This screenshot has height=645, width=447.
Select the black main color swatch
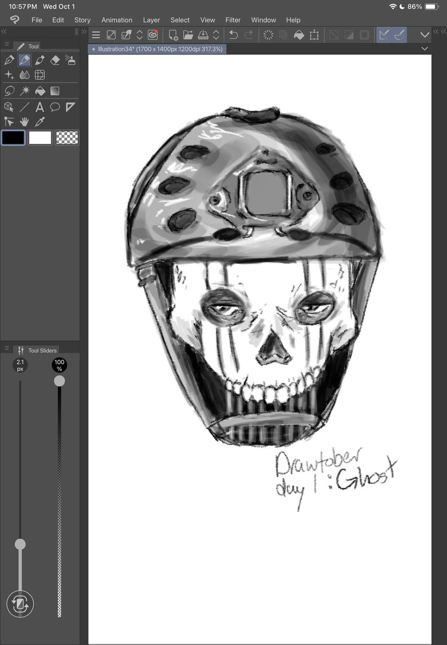[13, 138]
